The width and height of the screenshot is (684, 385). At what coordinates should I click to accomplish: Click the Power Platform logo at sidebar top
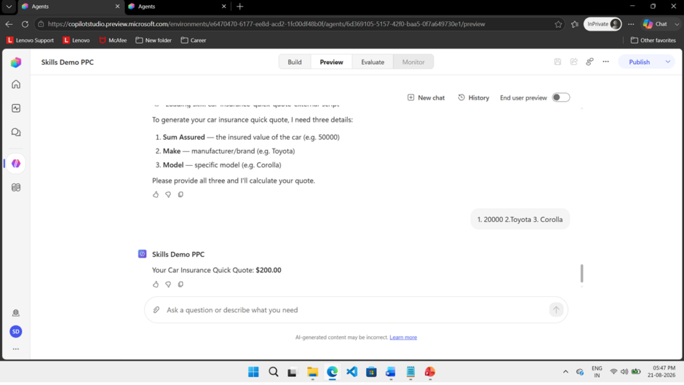16,62
